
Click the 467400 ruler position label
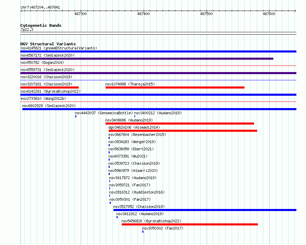click(x=143, y=14)
